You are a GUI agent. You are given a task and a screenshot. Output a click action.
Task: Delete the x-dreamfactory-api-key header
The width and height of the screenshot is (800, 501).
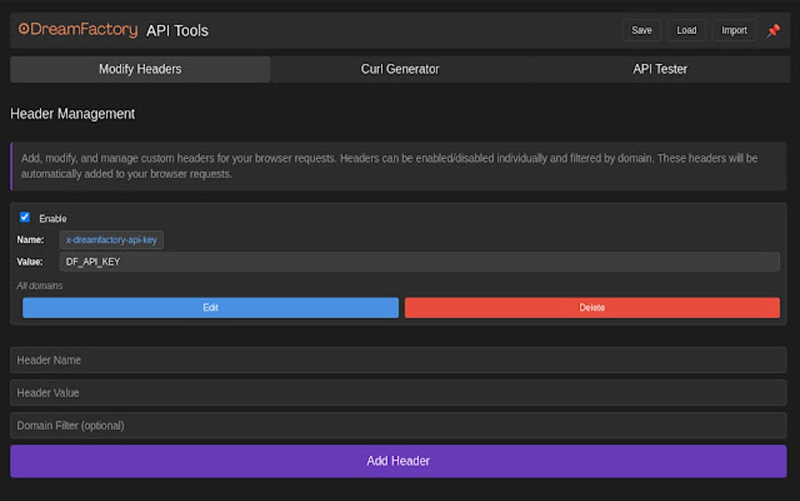pos(592,308)
